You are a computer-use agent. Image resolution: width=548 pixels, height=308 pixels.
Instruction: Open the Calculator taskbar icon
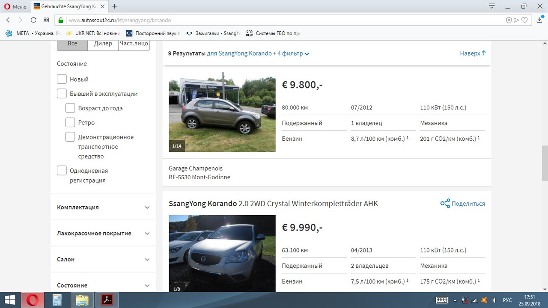coord(57,300)
